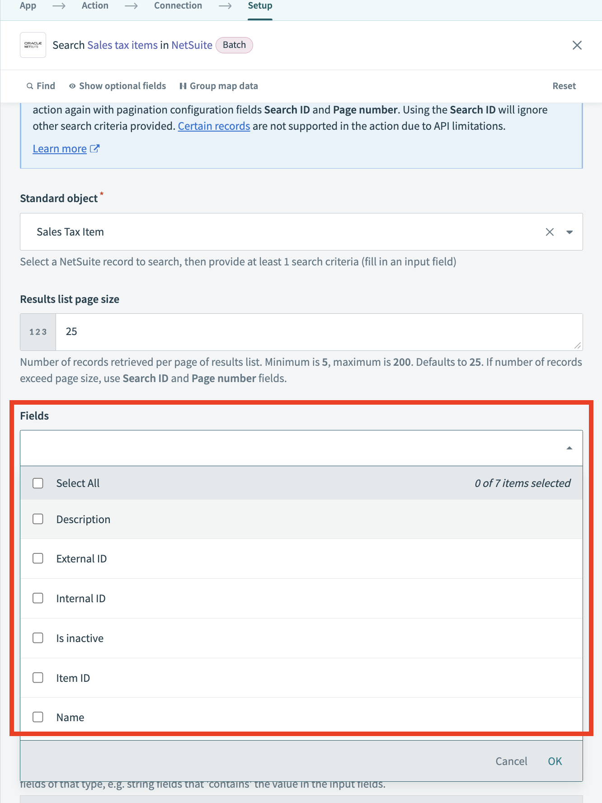Open Learn more via the external link icon
This screenshot has width=602, height=803.
pyautogui.click(x=95, y=148)
